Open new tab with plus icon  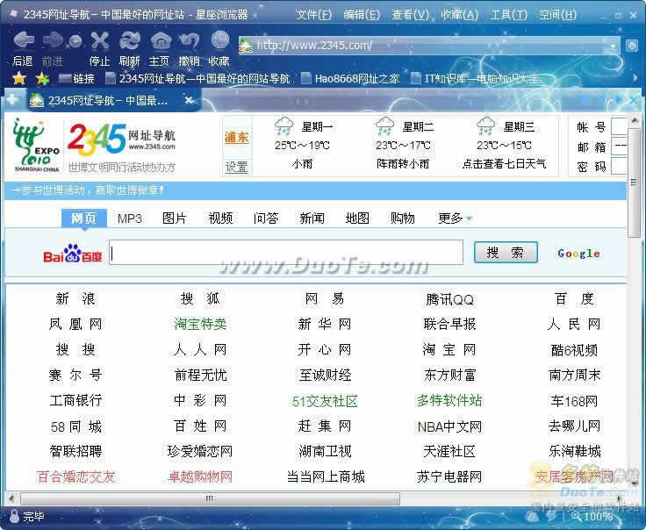click(12, 99)
